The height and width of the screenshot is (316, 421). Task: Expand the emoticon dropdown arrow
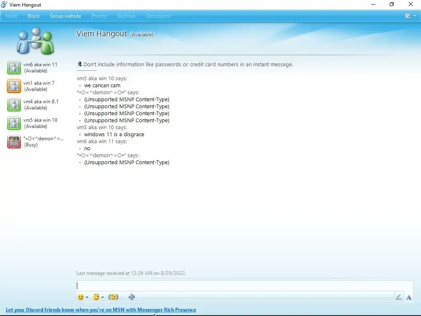[87, 297]
